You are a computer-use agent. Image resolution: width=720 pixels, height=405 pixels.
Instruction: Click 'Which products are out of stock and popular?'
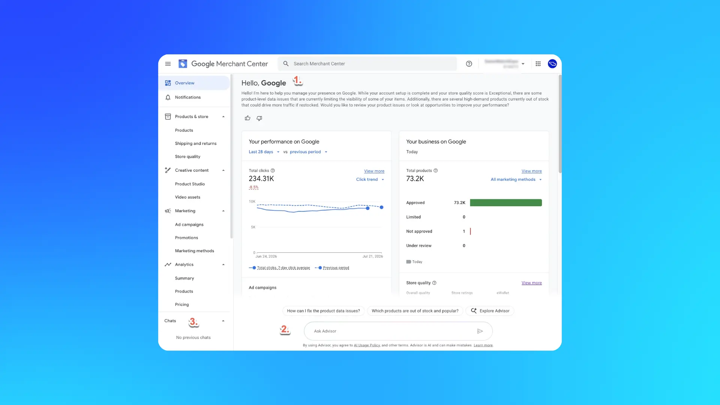click(415, 311)
